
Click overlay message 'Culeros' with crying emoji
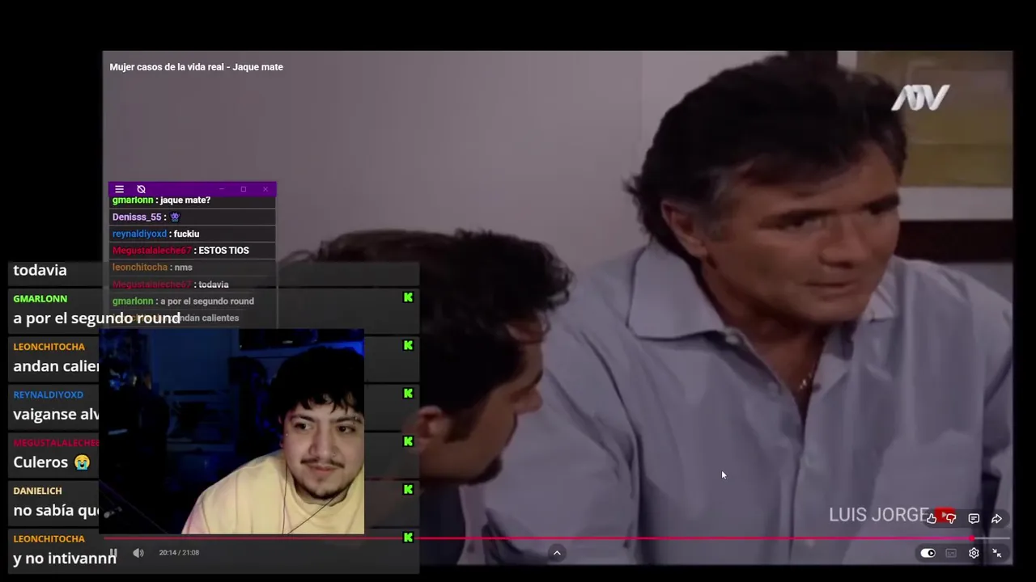(51, 462)
